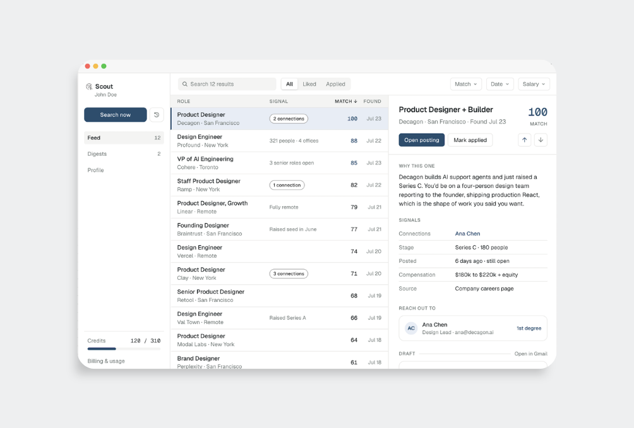Click the Open in Gmail link

pyautogui.click(x=530, y=354)
